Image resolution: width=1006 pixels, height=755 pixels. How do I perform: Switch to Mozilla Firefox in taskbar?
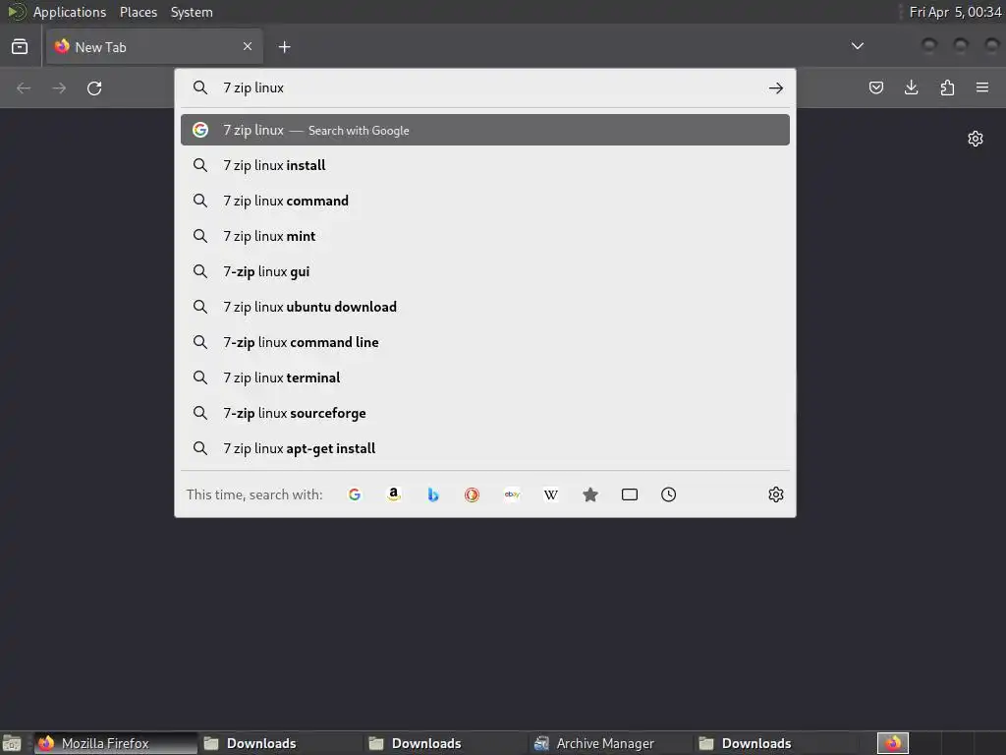click(116, 743)
